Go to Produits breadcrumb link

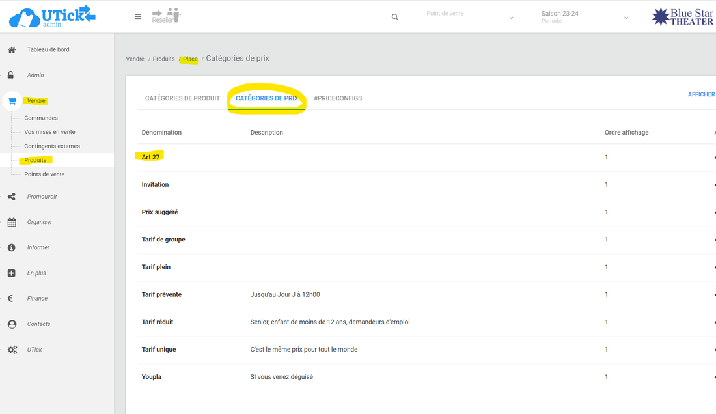pos(163,59)
